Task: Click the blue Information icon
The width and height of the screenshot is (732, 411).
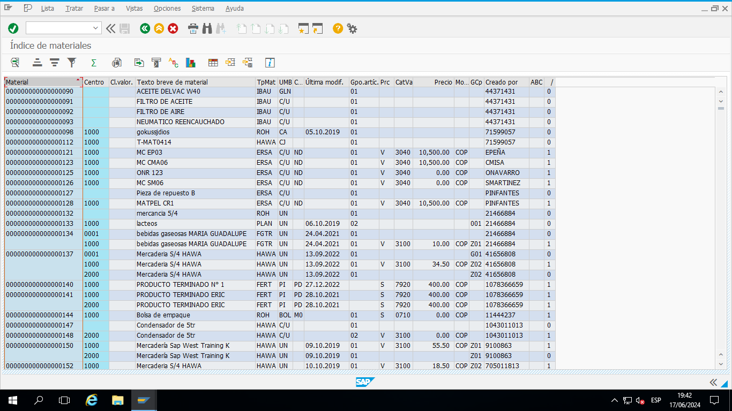Action: pos(270,63)
